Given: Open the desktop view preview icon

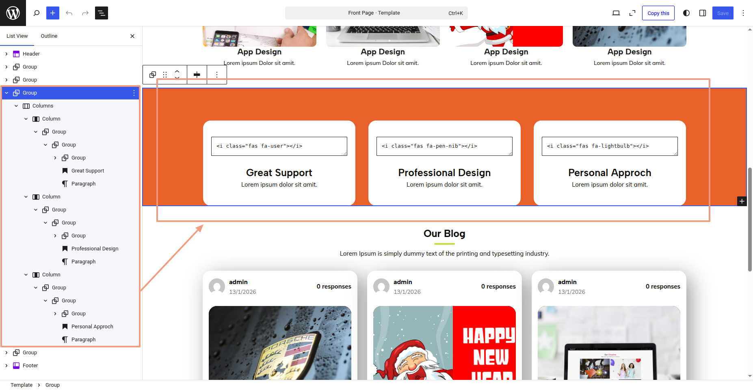Looking at the screenshot, I should point(616,13).
